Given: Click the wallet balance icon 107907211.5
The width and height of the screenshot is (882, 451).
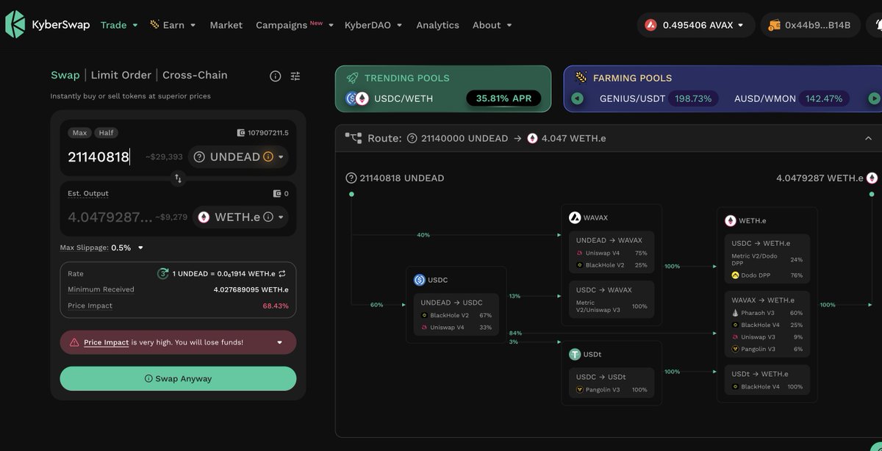Looking at the screenshot, I should 241,133.
